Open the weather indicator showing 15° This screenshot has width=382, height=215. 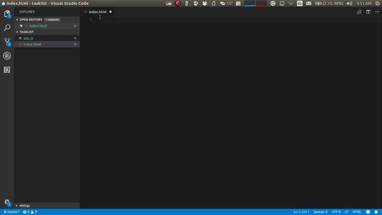[226, 4]
